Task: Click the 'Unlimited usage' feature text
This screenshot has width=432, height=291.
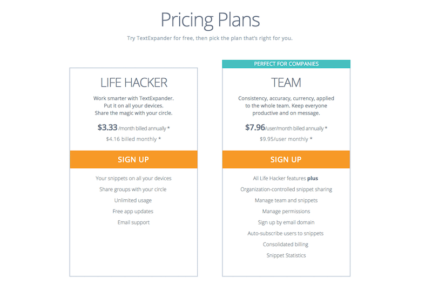Action: point(133,200)
